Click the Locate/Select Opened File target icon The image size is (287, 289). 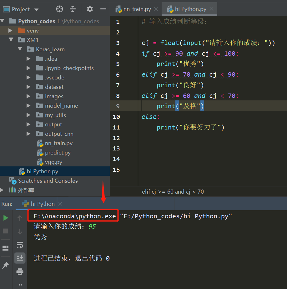tap(59, 9)
